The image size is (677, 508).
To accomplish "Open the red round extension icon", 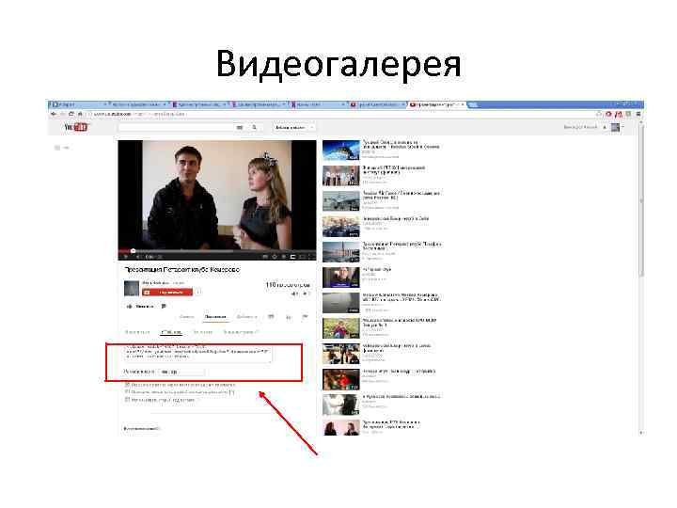I will pos(608,114).
